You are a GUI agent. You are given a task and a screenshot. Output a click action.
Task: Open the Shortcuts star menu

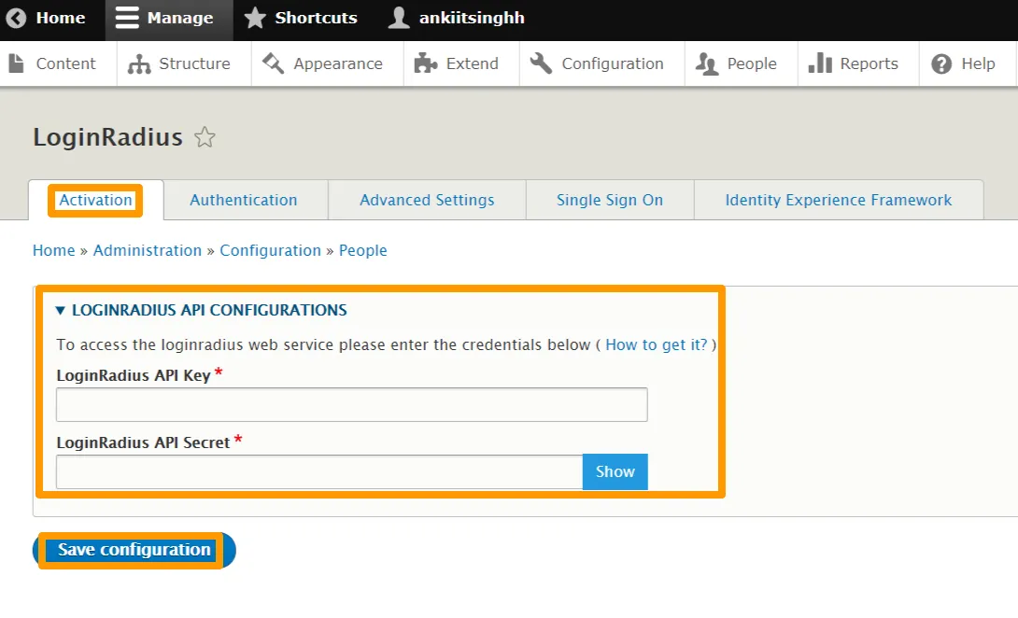click(x=255, y=19)
